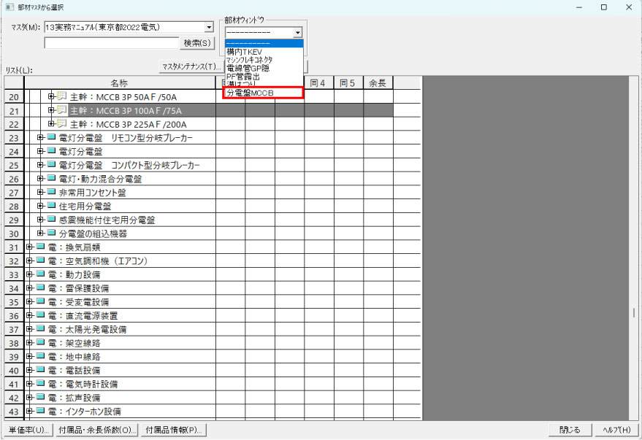Choose 構内TKEV from the dropdown list
The width and height of the screenshot is (642, 440).
(264, 52)
